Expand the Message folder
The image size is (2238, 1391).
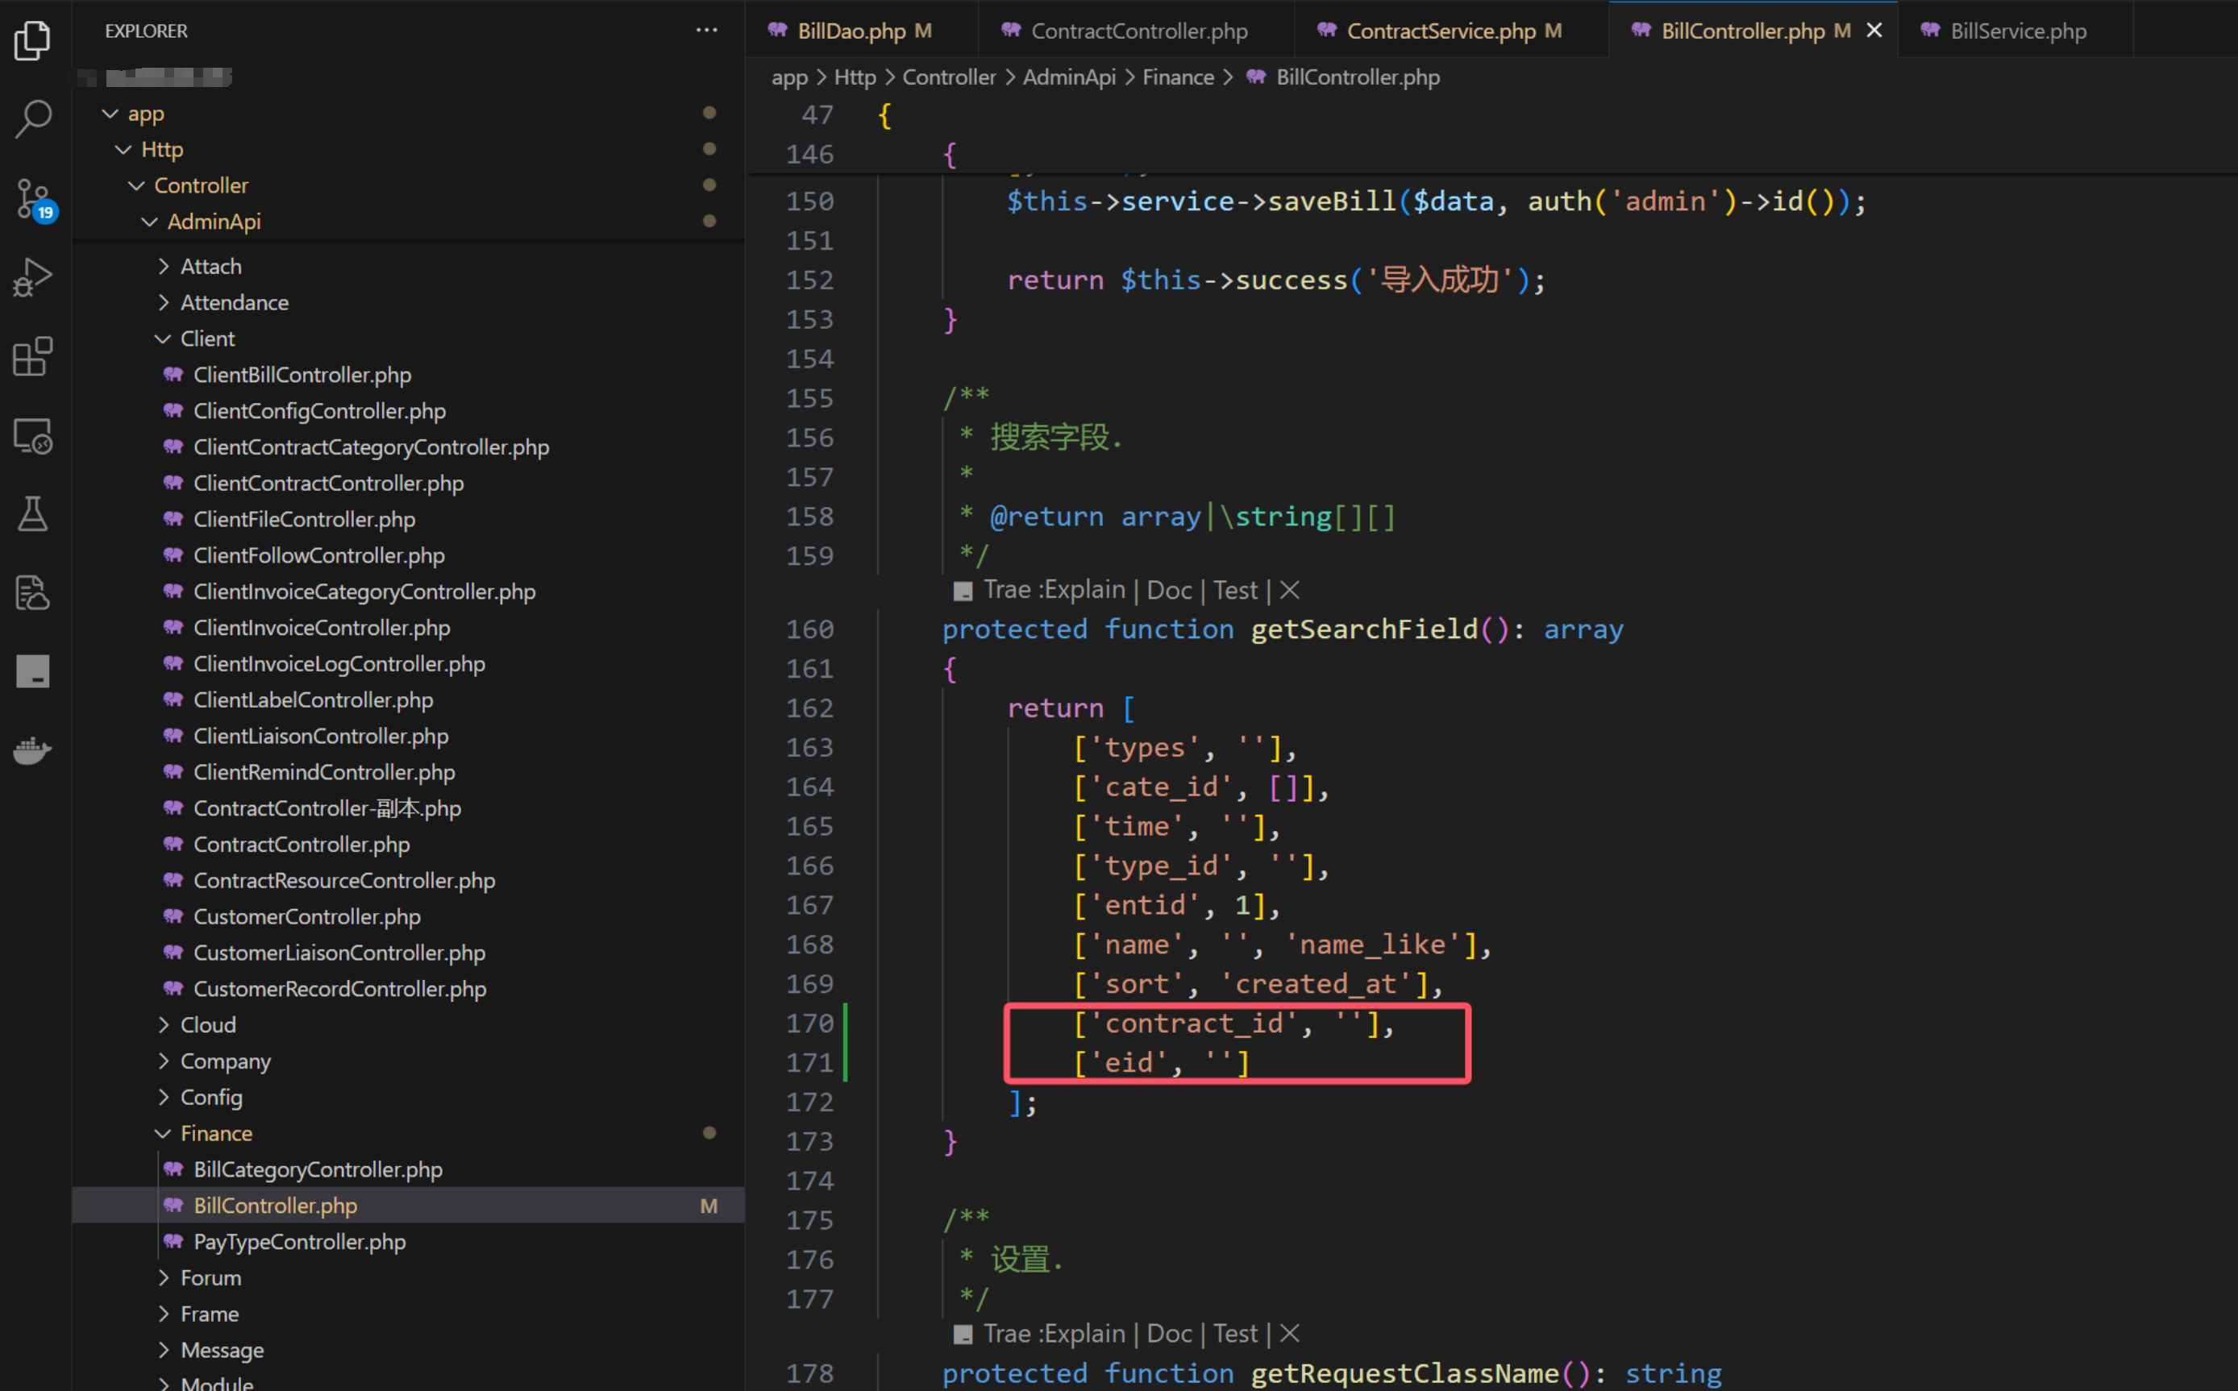click(x=163, y=1350)
